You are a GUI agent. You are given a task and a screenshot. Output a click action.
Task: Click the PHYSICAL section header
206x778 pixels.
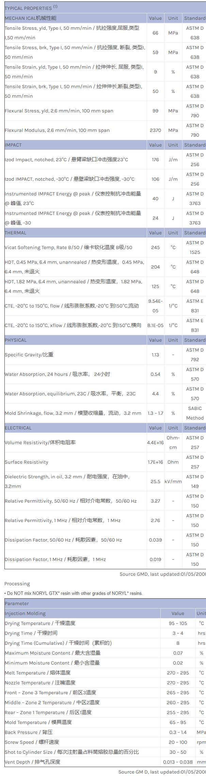(x=16, y=340)
